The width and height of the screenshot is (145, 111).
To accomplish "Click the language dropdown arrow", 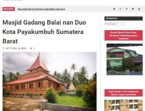I will pyautogui.click(x=124, y=24).
